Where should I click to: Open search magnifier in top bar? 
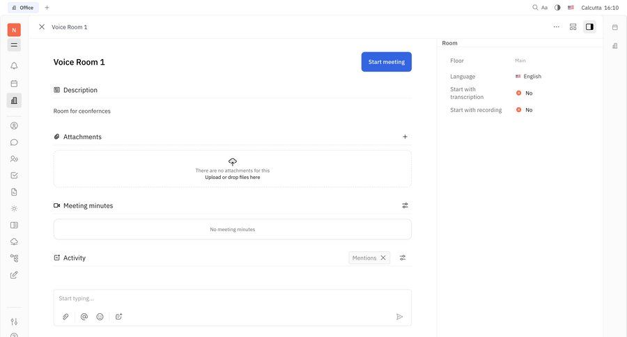pyautogui.click(x=535, y=8)
